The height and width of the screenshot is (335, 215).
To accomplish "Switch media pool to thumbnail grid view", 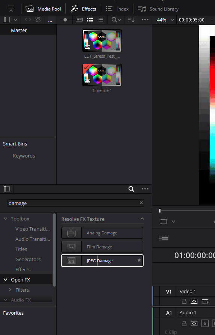I will [90, 20].
